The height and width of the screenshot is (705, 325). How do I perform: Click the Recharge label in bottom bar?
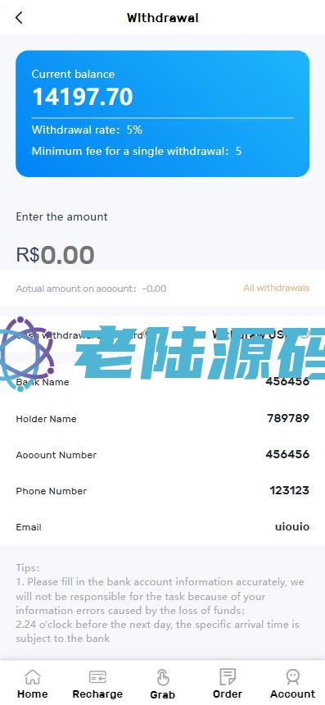(97, 694)
